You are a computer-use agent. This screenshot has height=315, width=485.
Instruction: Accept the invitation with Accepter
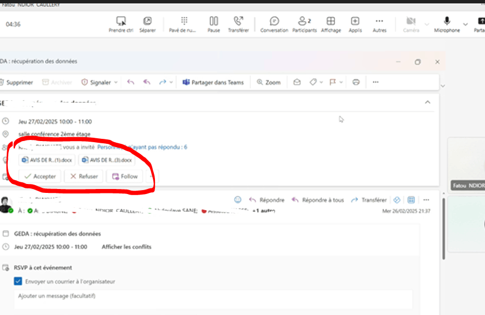click(40, 176)
